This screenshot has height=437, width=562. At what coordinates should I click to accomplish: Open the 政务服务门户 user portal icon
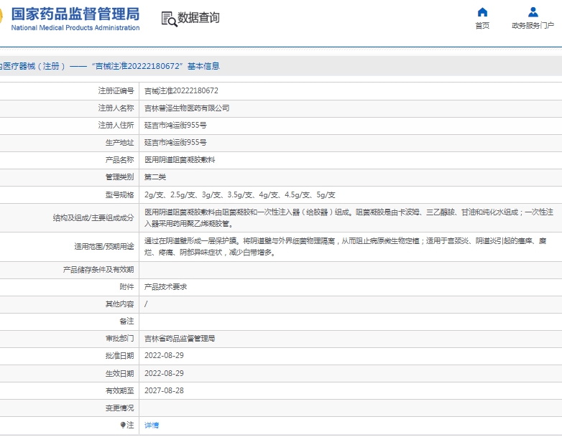pos(533,12)
